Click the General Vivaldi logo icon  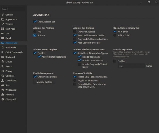coord(3,15)
